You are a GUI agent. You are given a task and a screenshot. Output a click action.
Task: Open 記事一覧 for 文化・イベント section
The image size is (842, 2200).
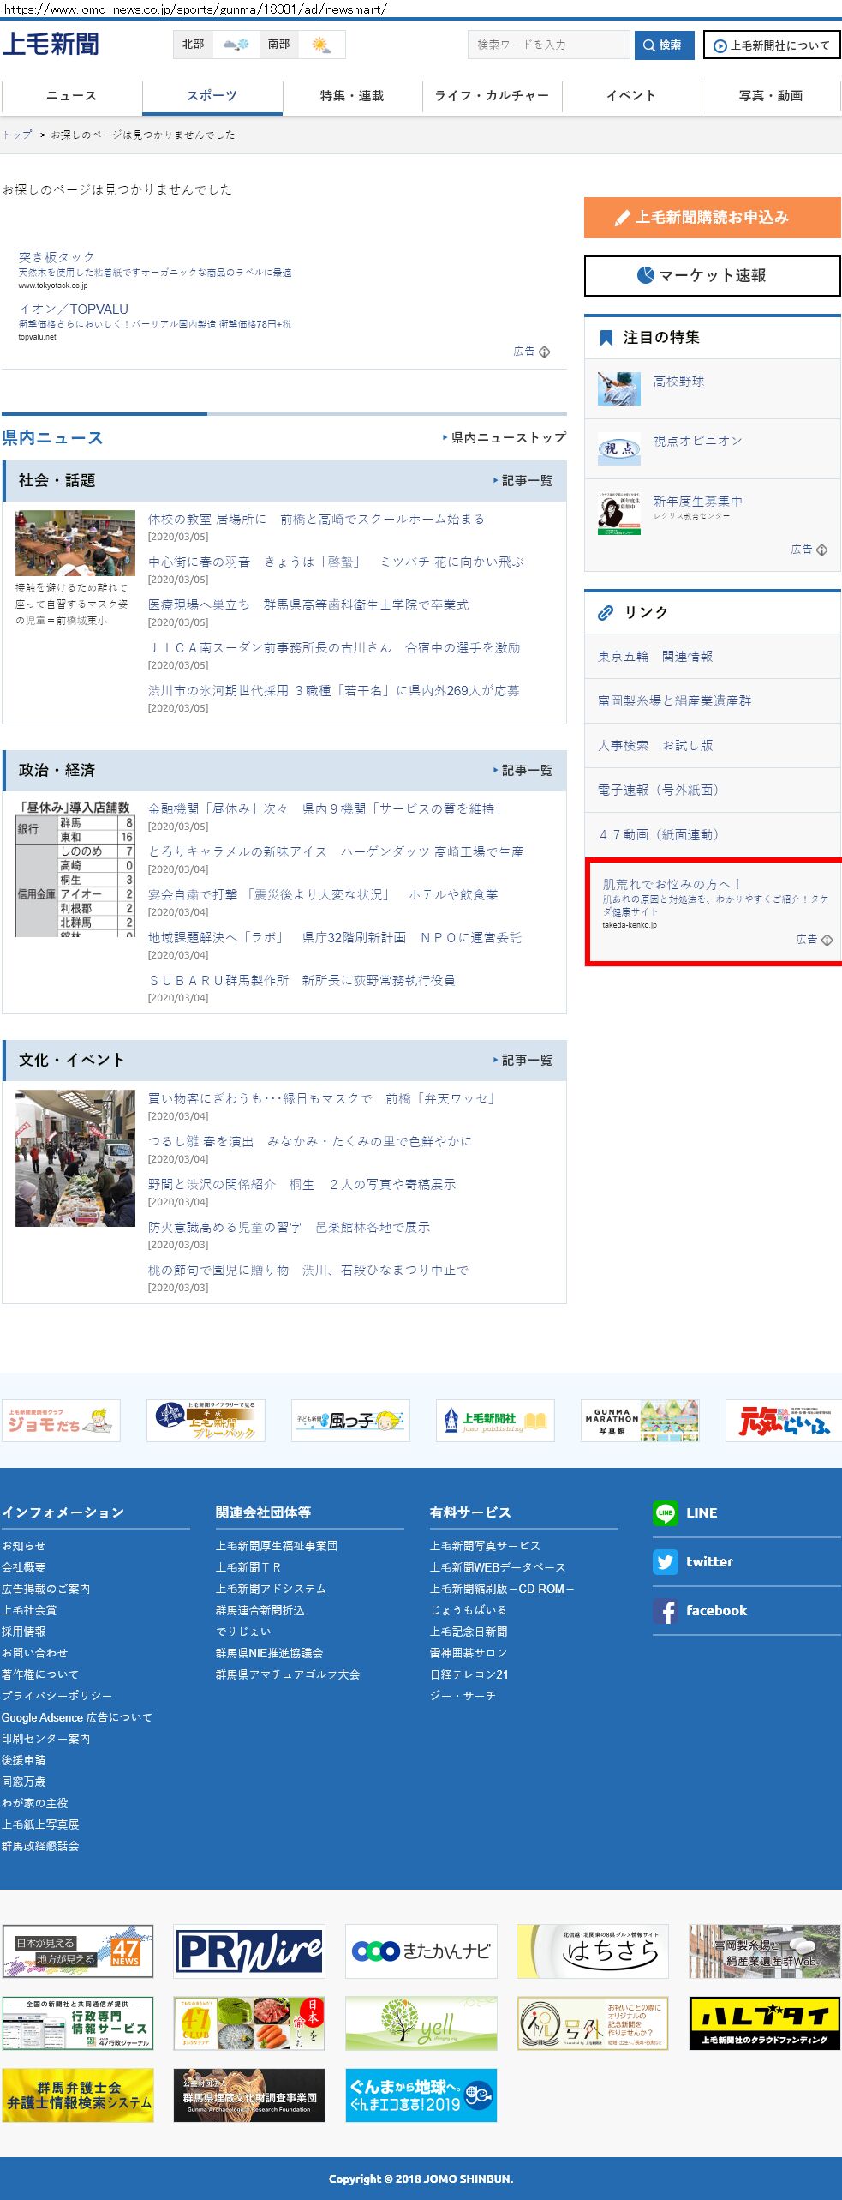(523, 1061)
